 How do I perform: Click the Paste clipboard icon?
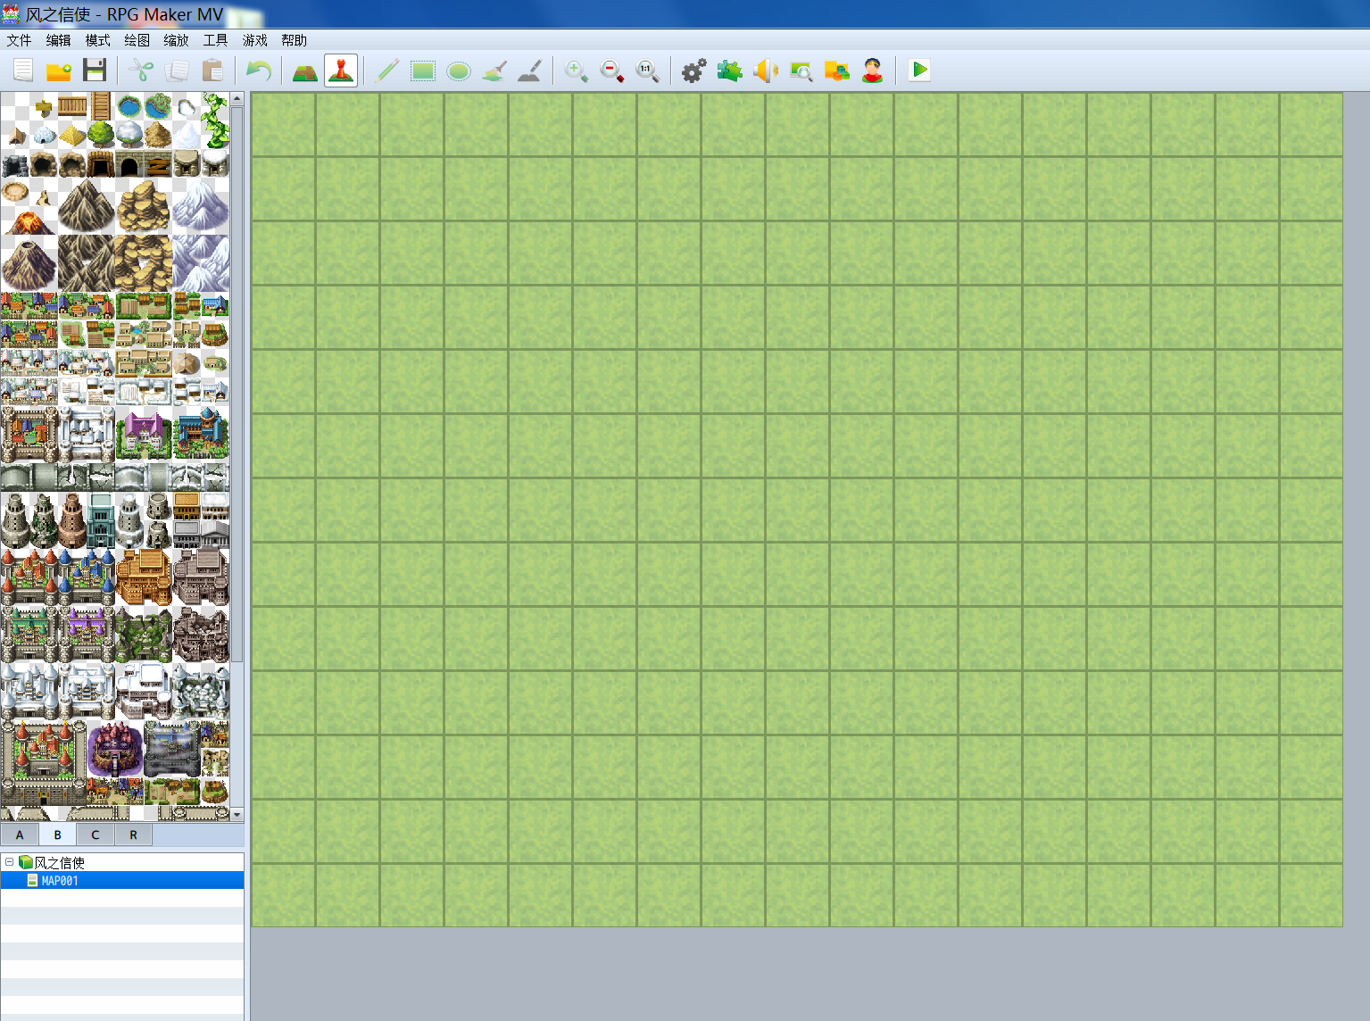tap(212, 71)
